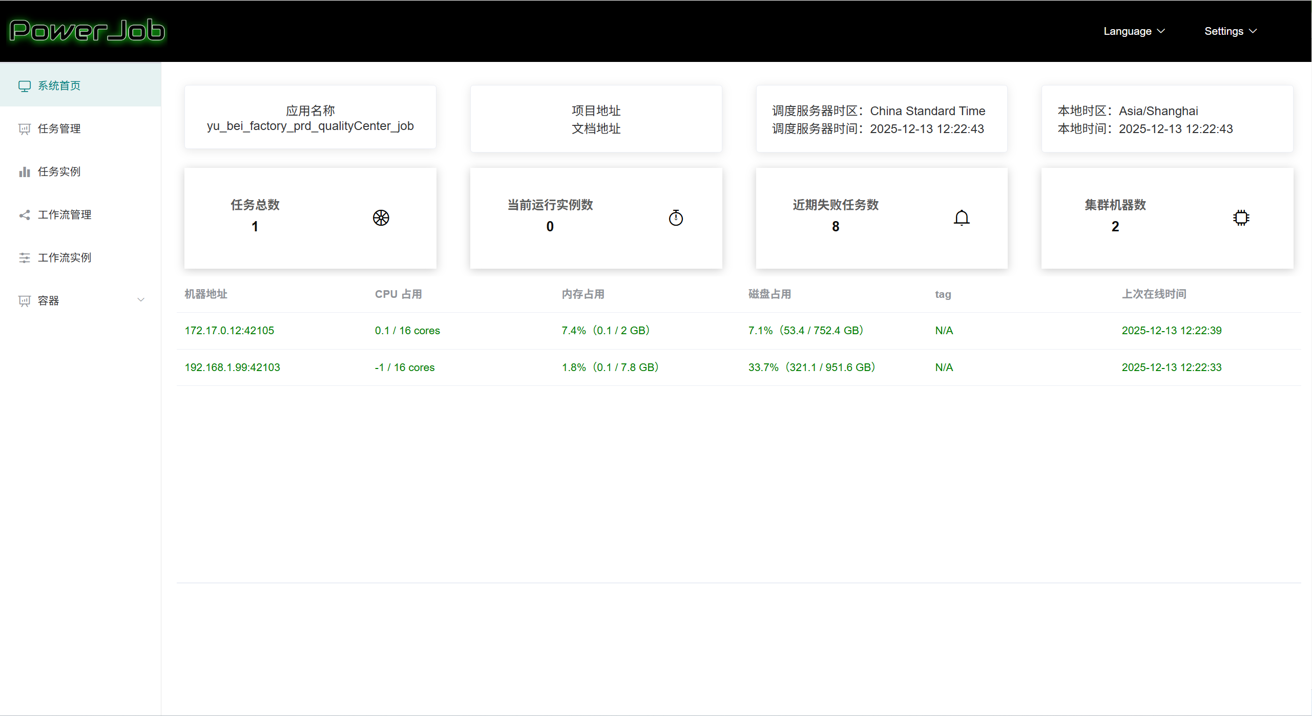
Task: Select machine row 192.168.1.99:42103
Action: tap(232, 367)
